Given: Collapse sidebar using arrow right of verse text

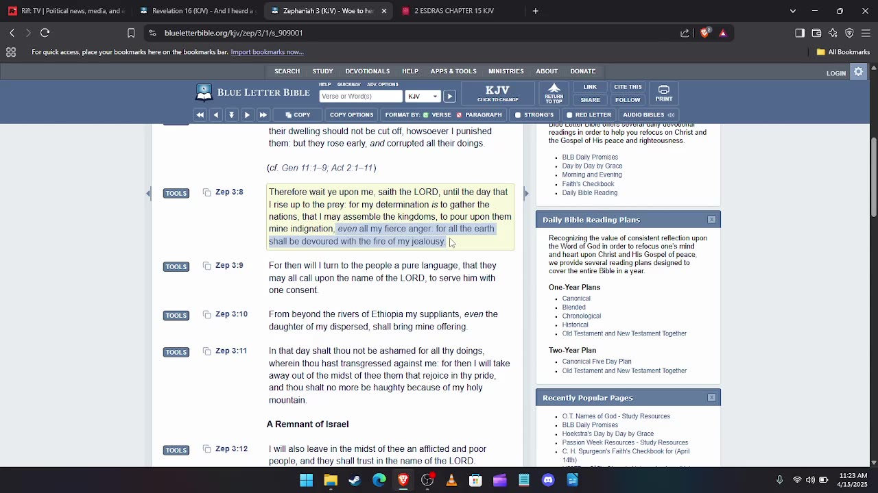Looking at the screenshot, I should click(526, 194).
